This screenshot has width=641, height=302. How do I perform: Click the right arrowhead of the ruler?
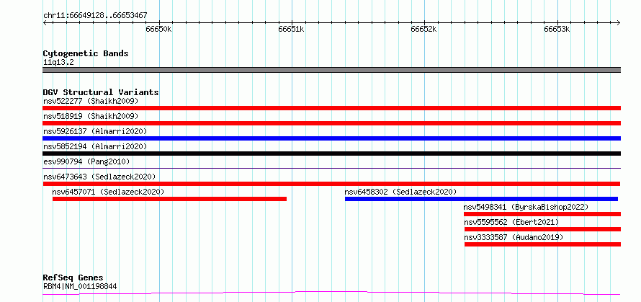coord(619,22)
